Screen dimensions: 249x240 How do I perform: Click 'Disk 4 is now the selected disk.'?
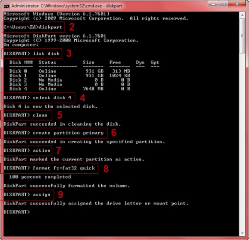click(x=50, y=106)
